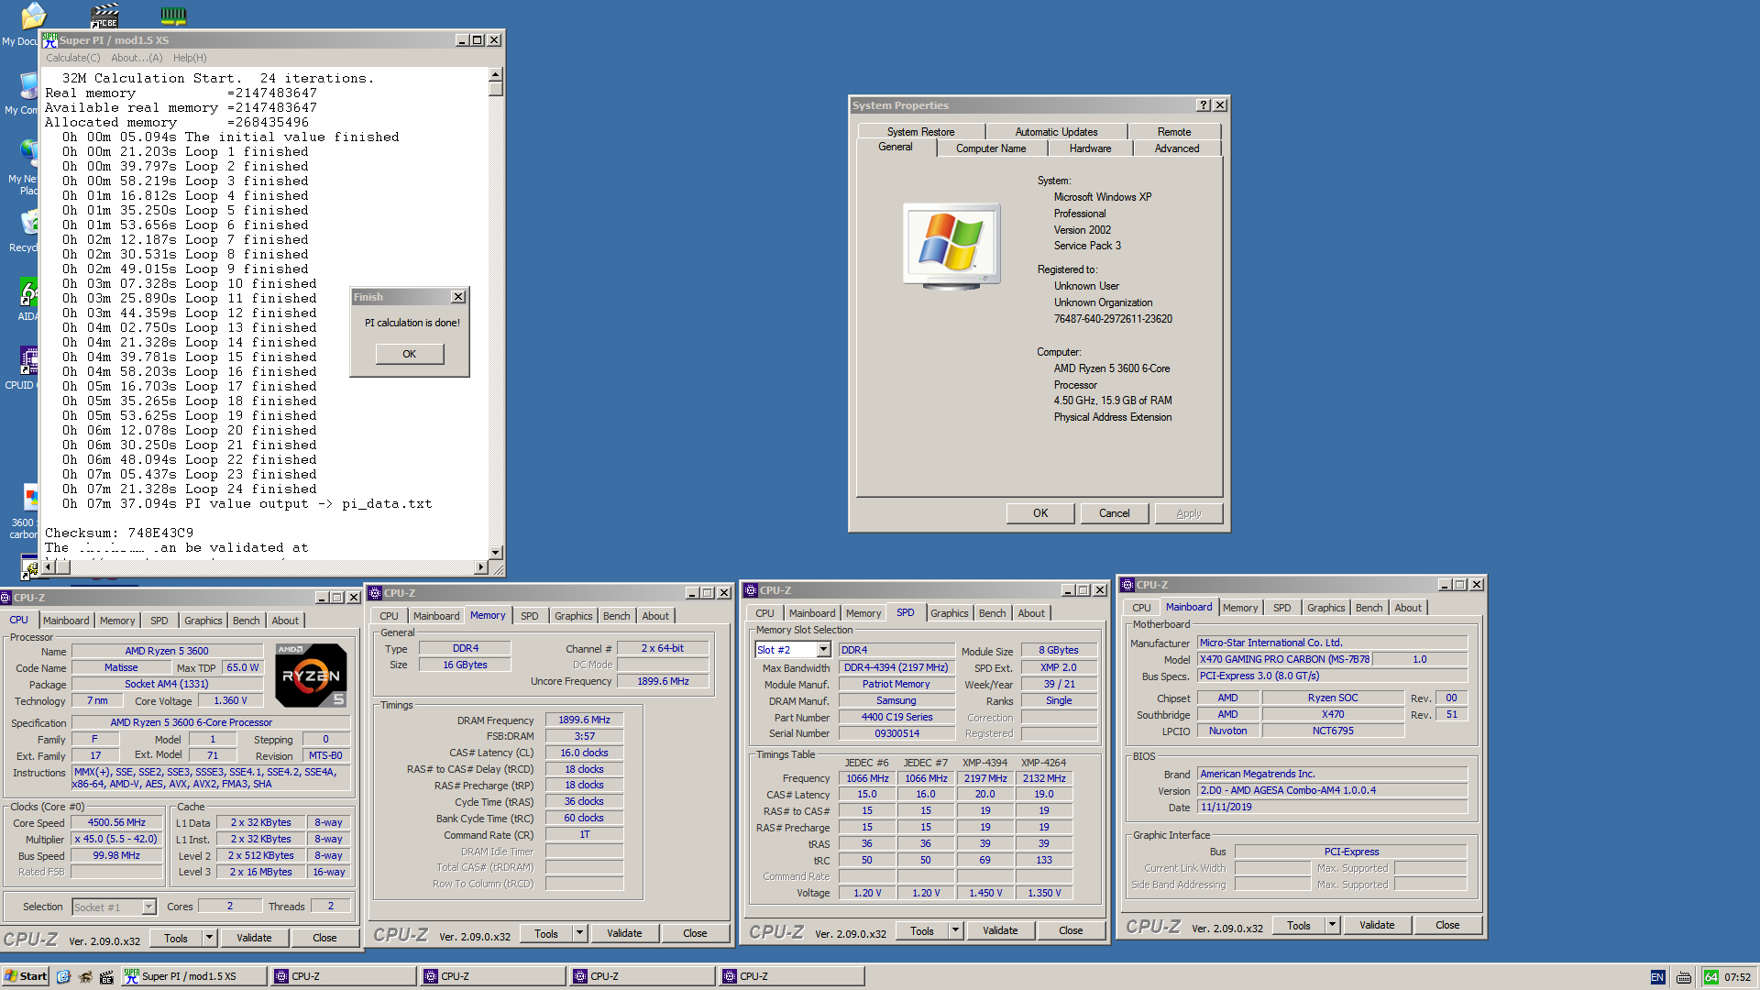
Task: Open the My Documents desktop folder icon
Action: coord(34,16)
